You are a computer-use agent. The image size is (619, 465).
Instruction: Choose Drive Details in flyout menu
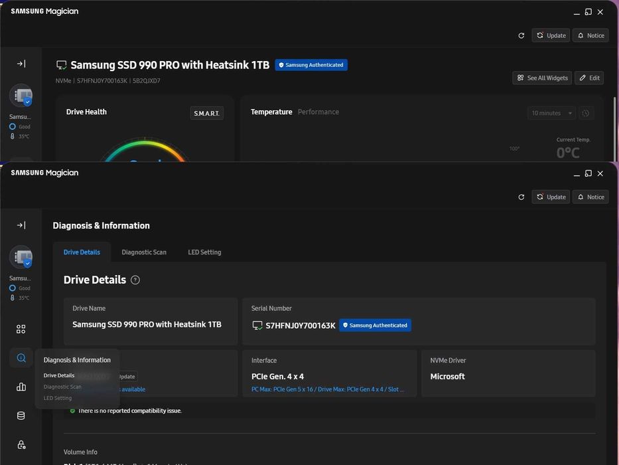click(x=59, y=375)
